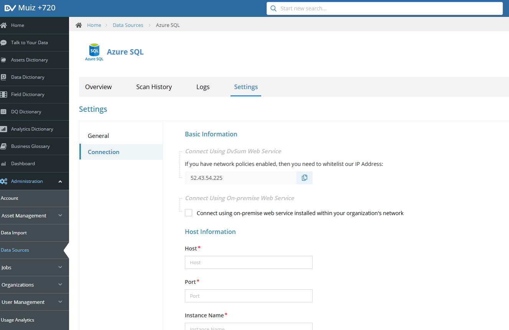Expand the Jobs submenu
Screen dimensions: 509x330
point(60,267)
